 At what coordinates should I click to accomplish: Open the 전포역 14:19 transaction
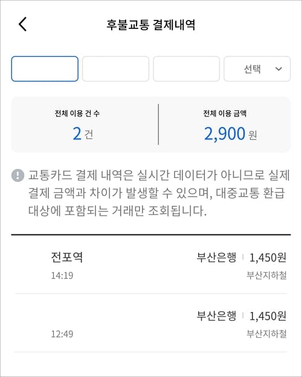click(x=151, y=265)
